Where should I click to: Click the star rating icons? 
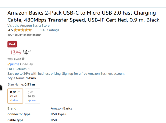tap(23, 30)
